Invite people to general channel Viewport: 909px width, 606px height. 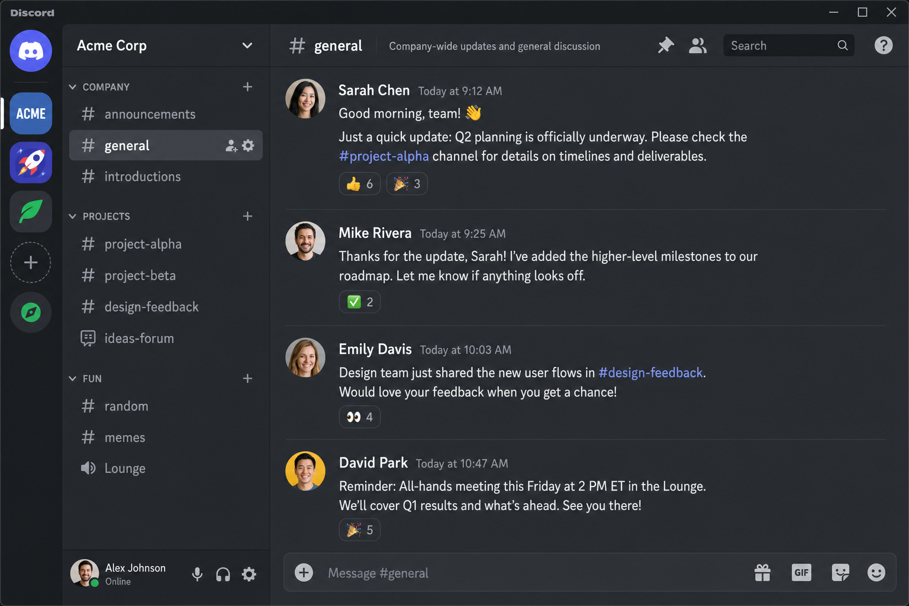pyautogui.click(x=231, y=146)
